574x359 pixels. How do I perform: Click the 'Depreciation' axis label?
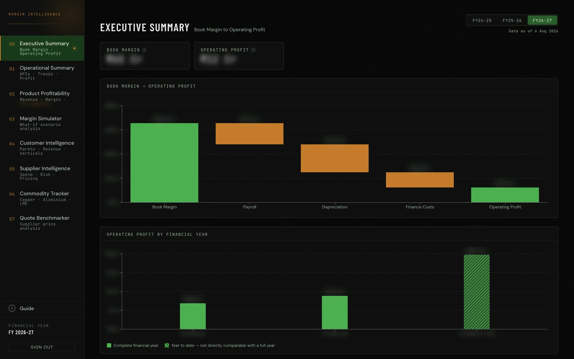coord(335,207)
